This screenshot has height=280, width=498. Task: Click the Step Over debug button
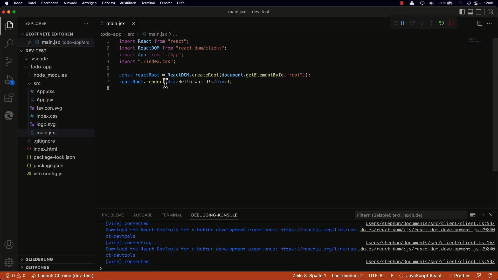click(x=412, y=23)
